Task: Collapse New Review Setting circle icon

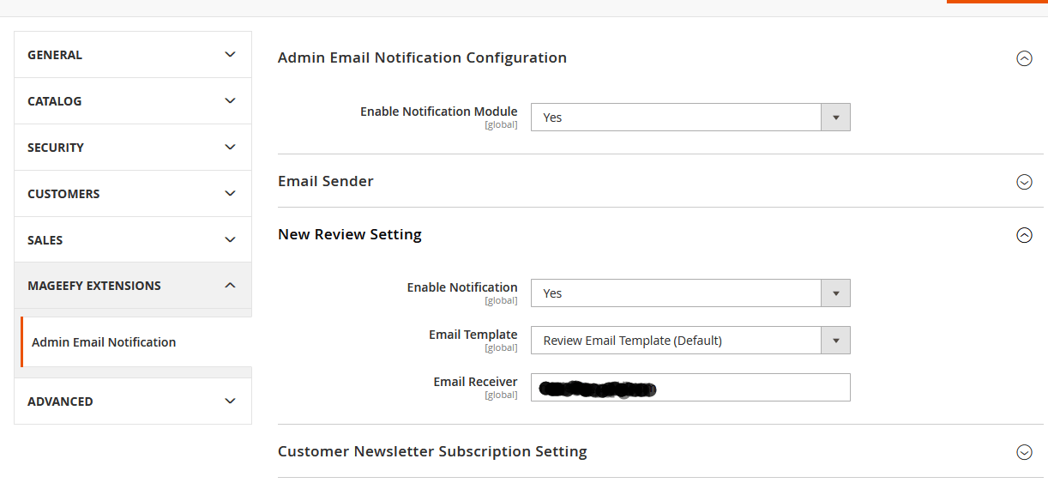Action: 1023,235
